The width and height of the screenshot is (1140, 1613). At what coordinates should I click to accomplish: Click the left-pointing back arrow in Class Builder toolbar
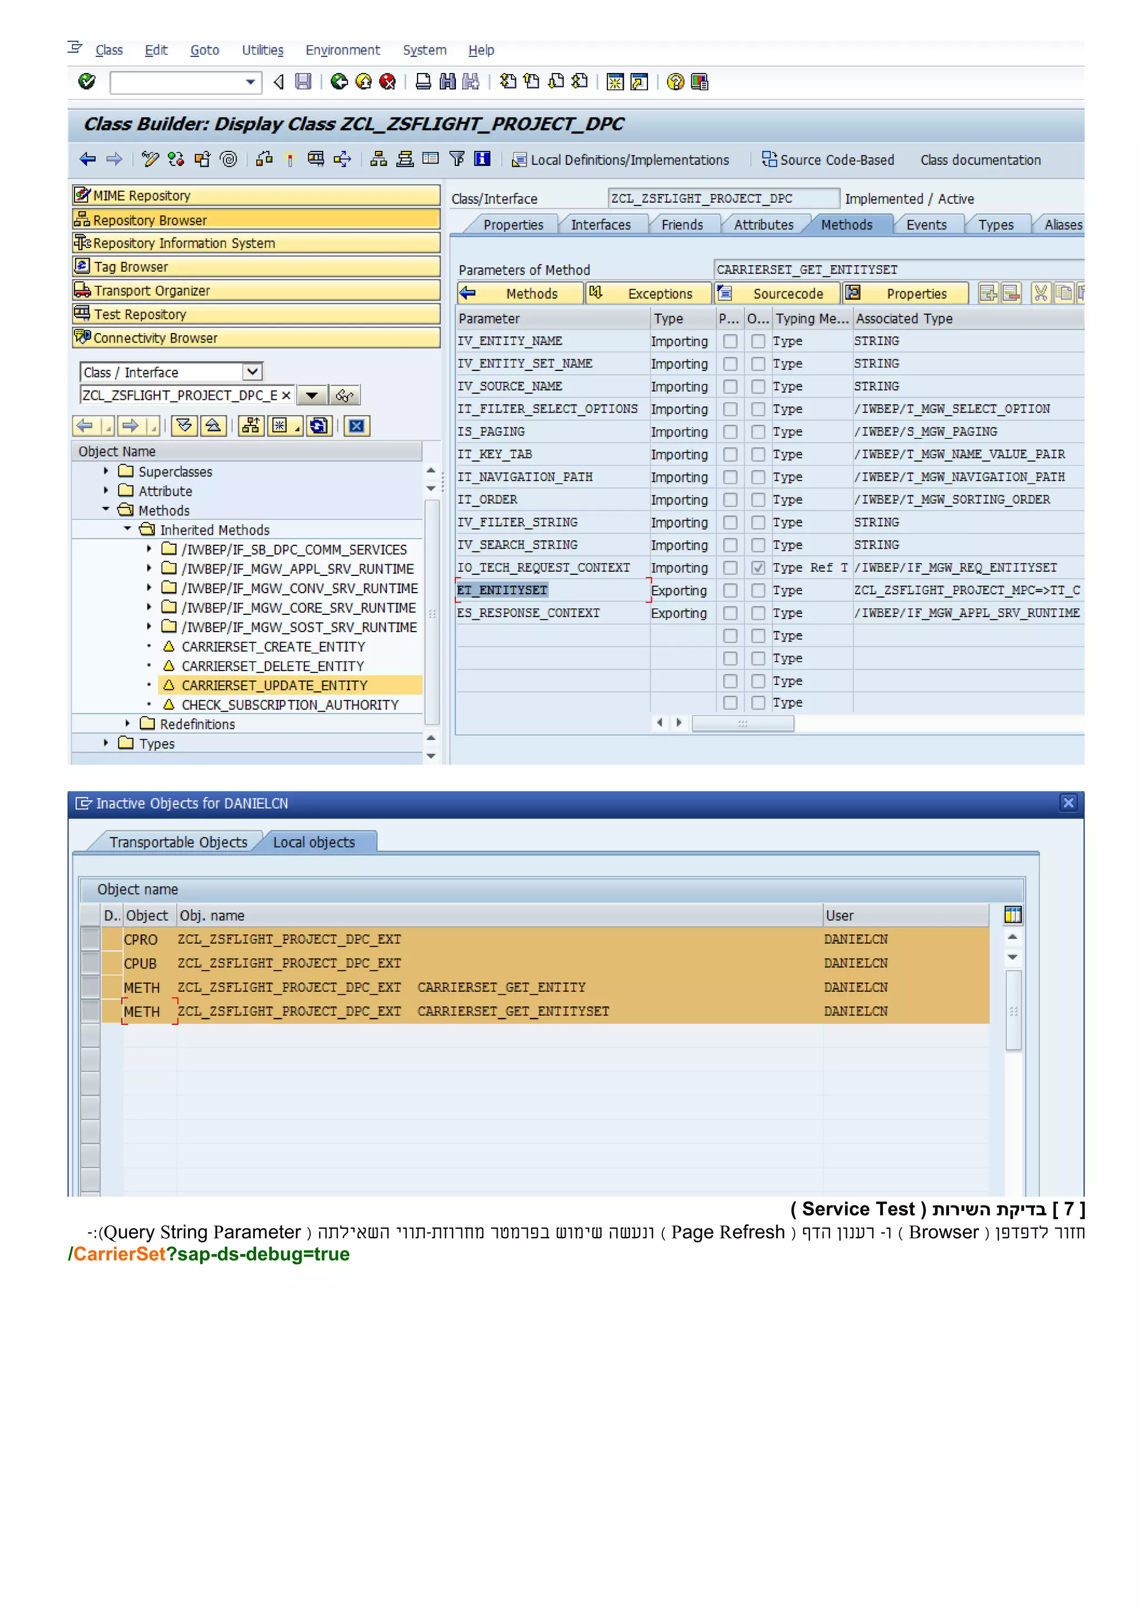tap(88, 159)
